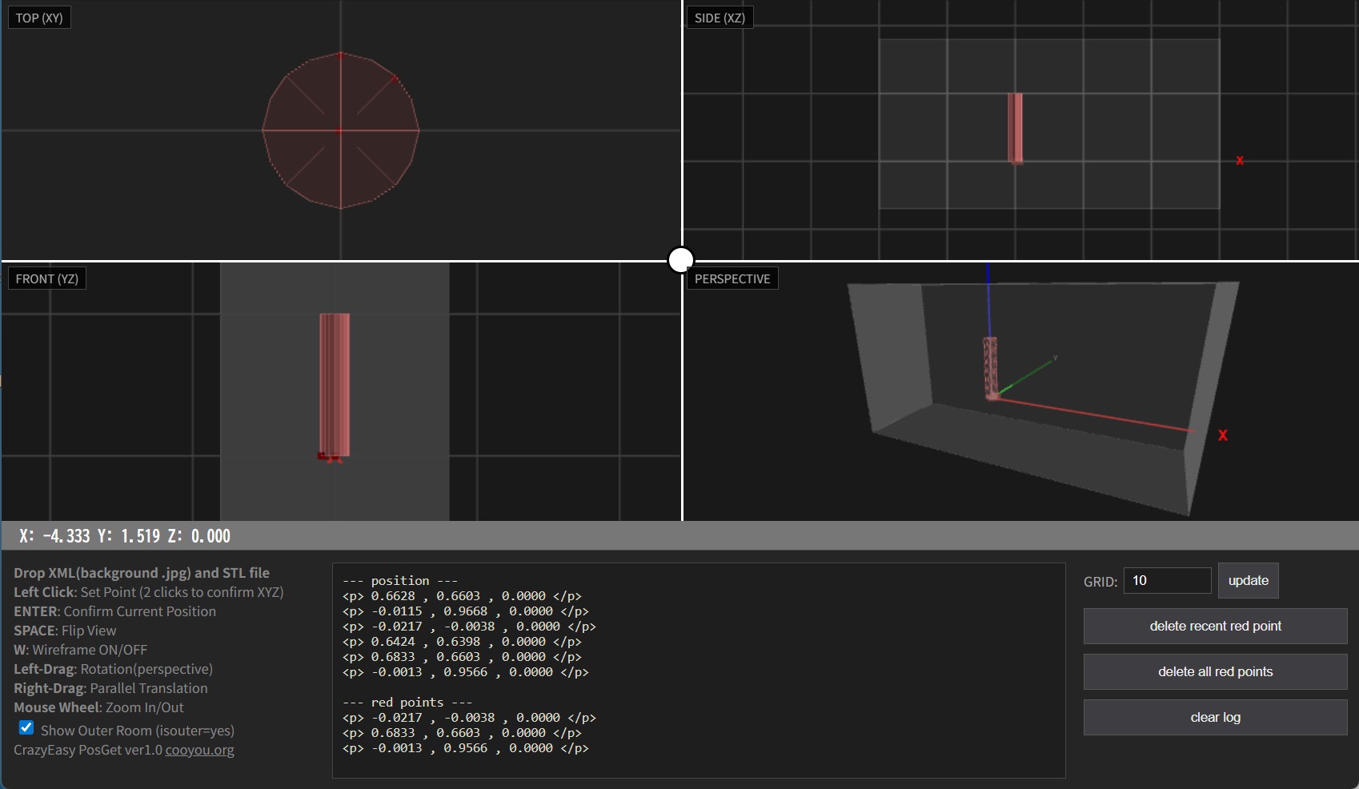Select the cylinder in the SIDE view
The height and width of the screenshot is (789, 1359).
pos(1015,128)
